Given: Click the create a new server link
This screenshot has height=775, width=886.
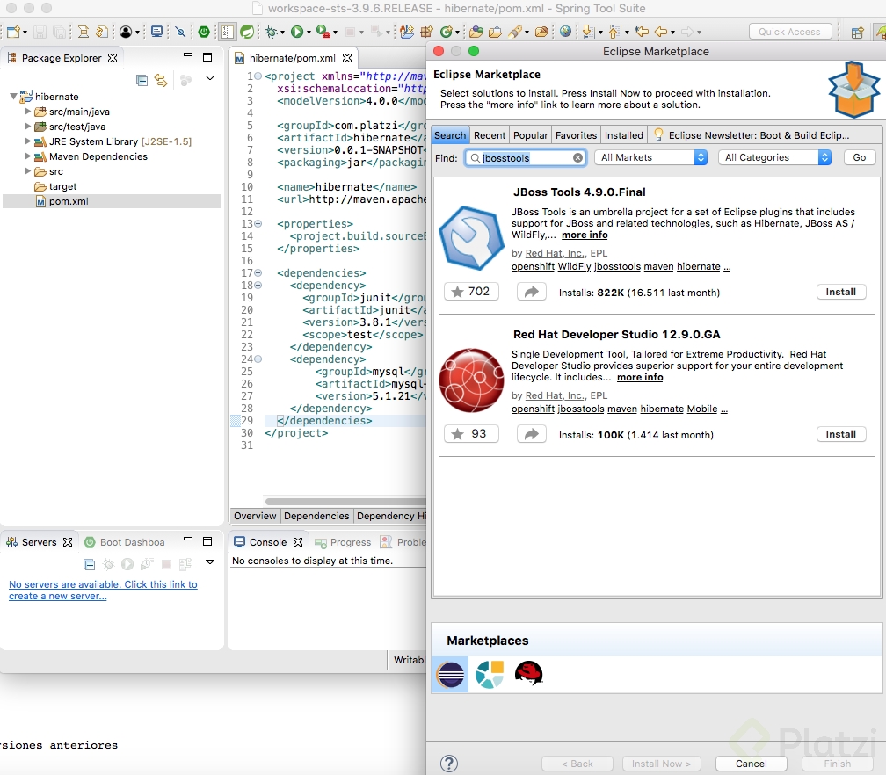Looking at the screenshot, I should pos(57,596).
